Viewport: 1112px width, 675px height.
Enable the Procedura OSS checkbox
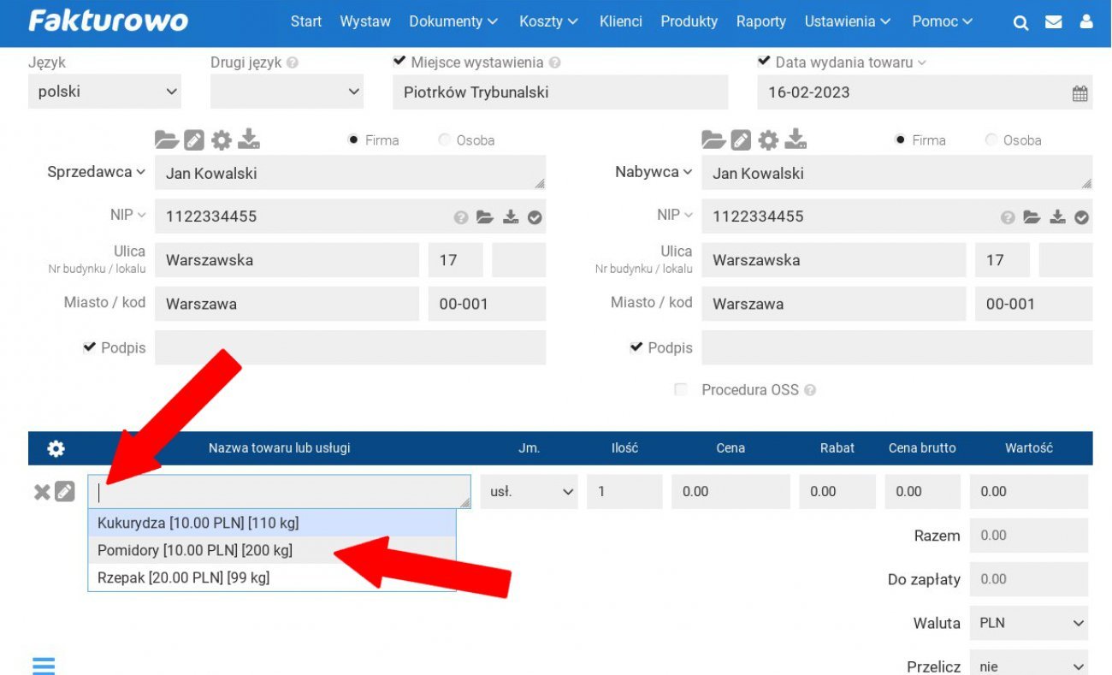pyautogui.click(x=681, y=390)
